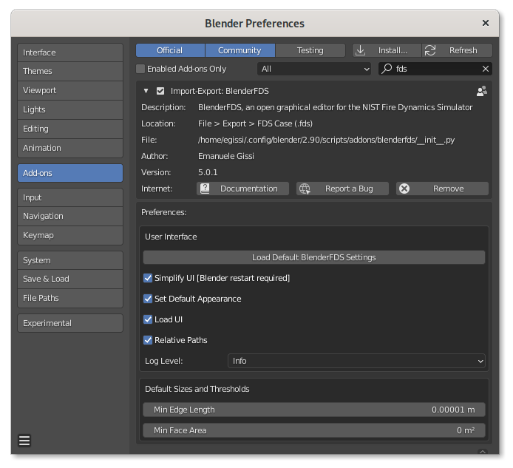Viewport: 513px width, 468px height.
Task: Click the User Interface heading
Action: [x=171, y=237]
